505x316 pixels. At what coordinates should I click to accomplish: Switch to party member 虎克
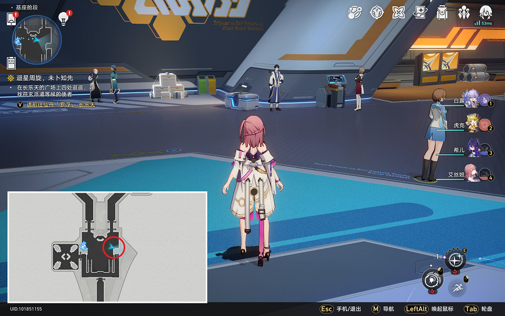(471, 125)
